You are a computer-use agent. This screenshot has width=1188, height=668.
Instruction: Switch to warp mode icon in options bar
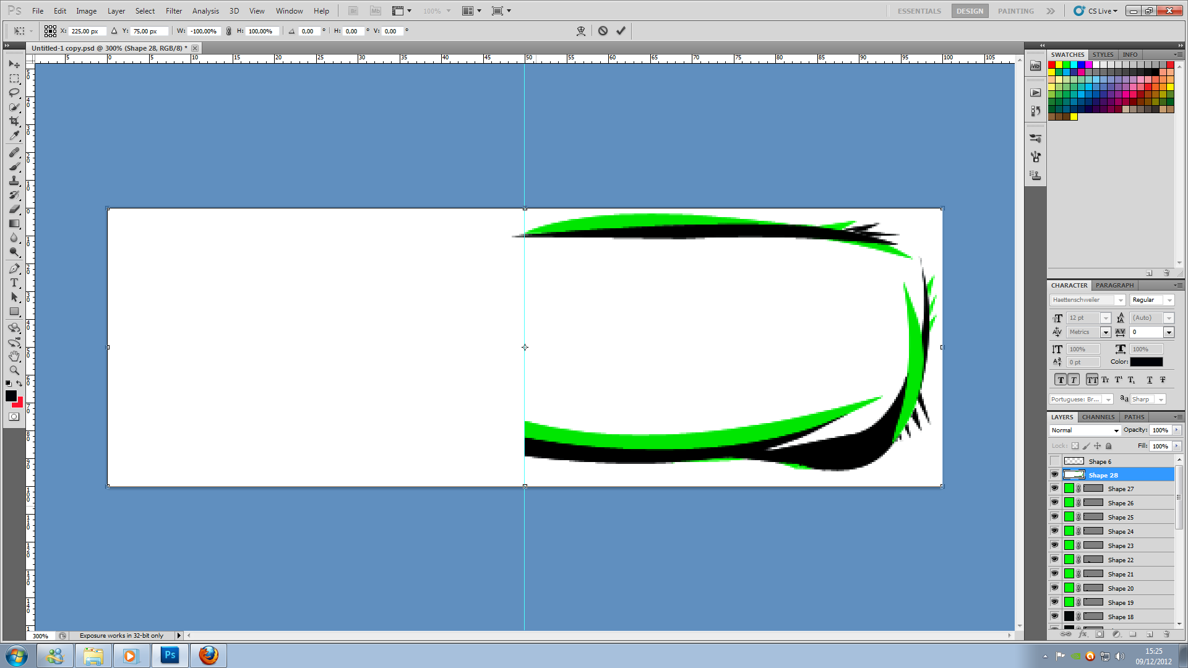[580, 31]
